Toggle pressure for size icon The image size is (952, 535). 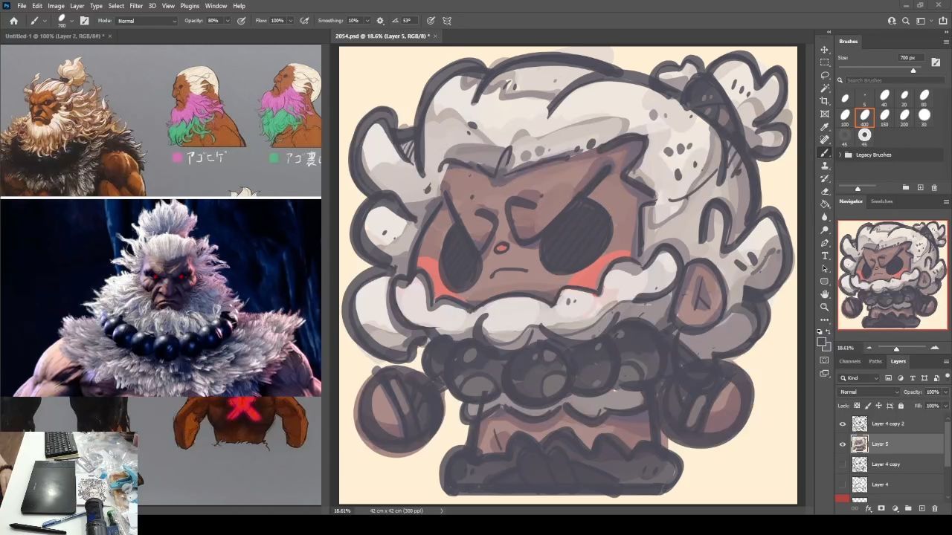pyautogui.click(x=431, y=21)
